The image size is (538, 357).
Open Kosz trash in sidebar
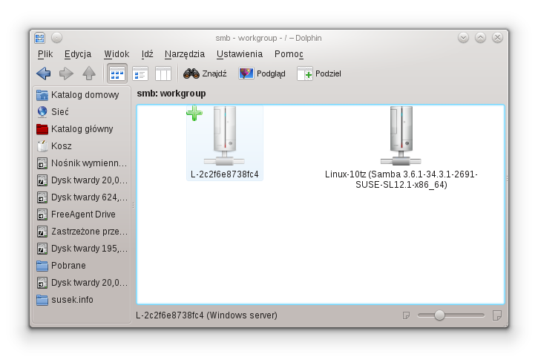pyautogui.click(x=62, y=146)
